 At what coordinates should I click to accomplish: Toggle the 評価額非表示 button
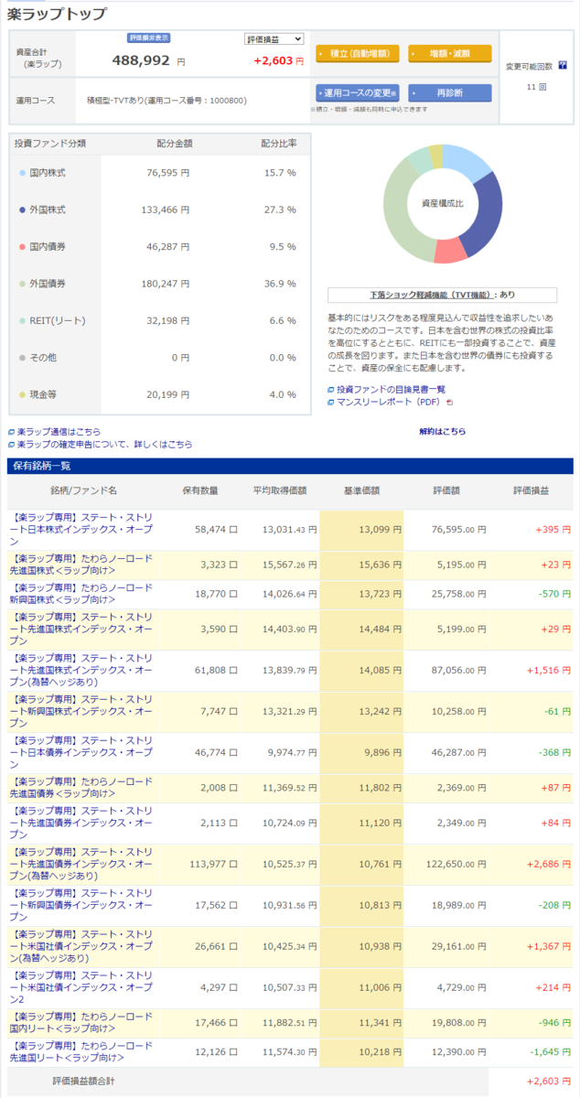tap(149, 38)
